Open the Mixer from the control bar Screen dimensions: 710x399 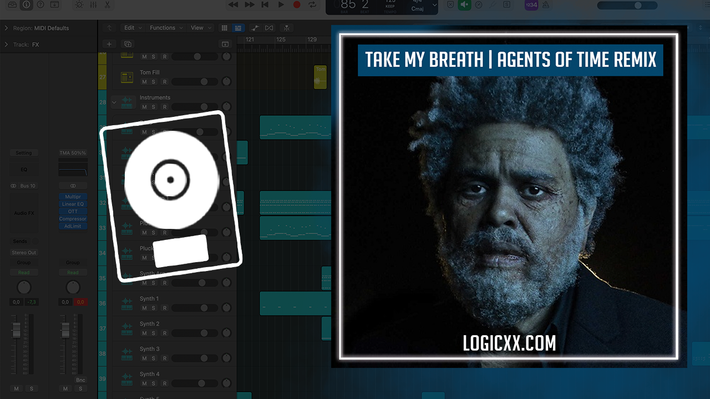point(93,4)
